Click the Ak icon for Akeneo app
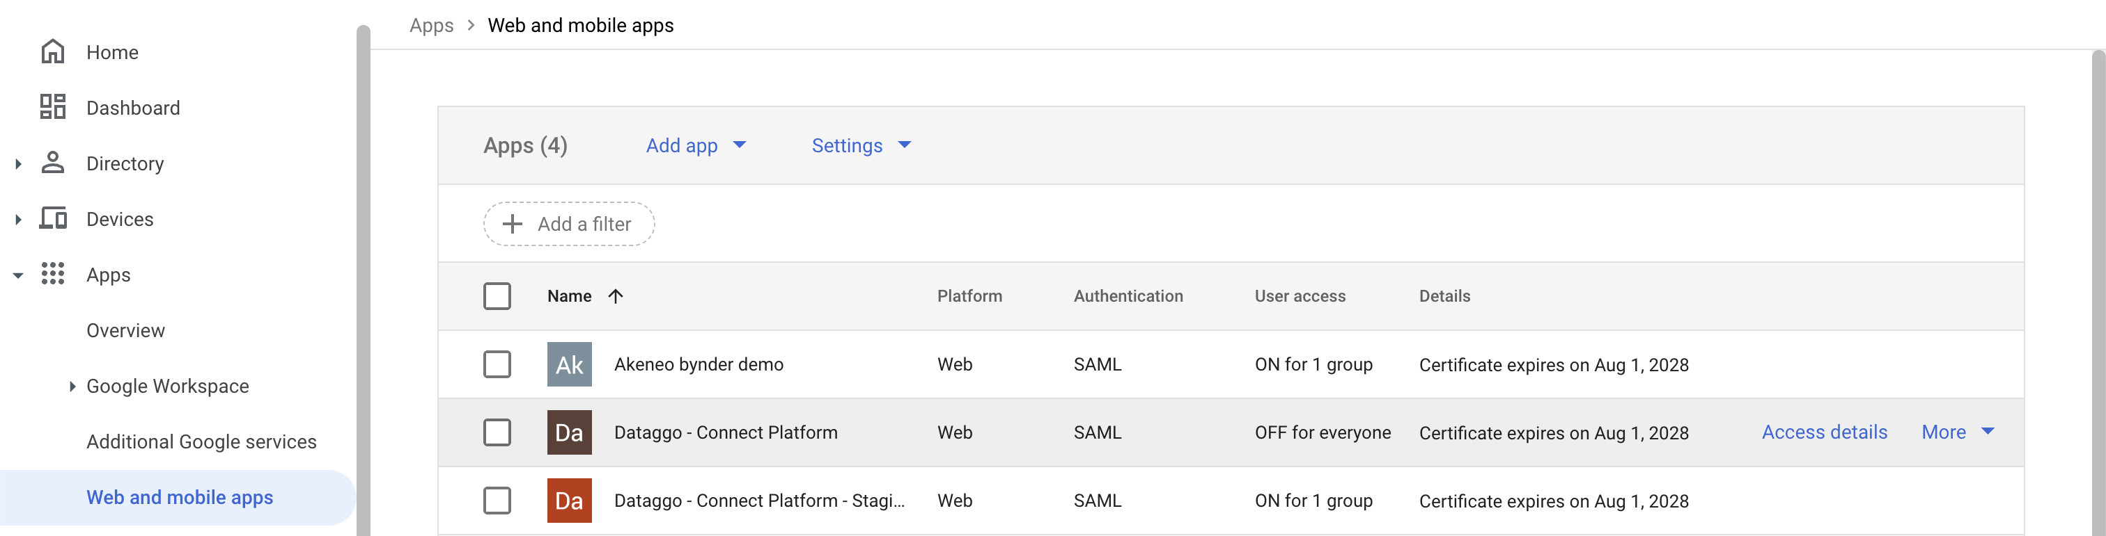This screenshot has height=536, width=2106. click(x=569, y=364)
